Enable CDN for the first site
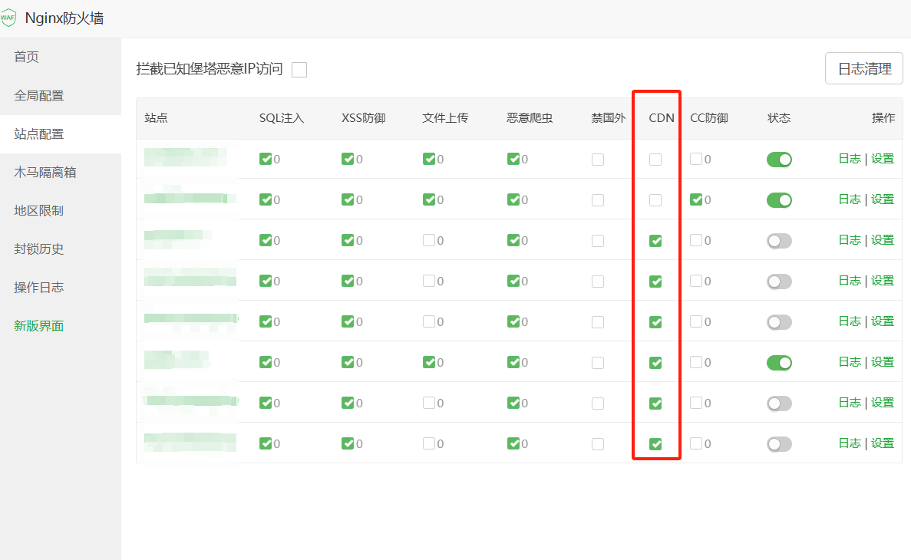 tap(655, 160)
